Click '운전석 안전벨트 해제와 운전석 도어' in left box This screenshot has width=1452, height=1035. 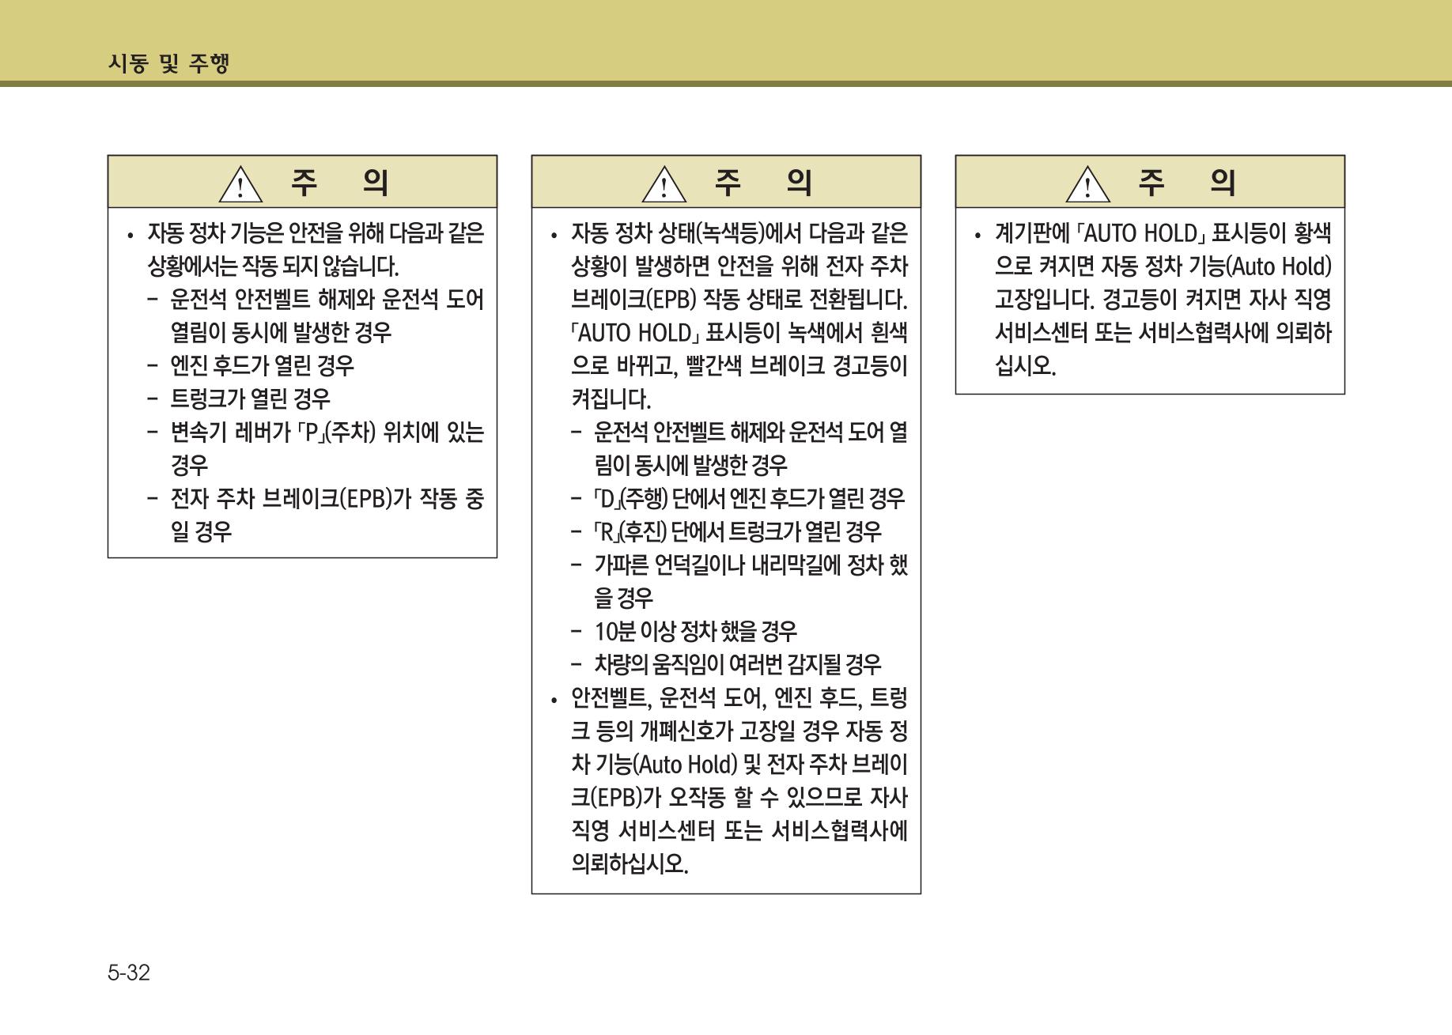tap(327, 299)
